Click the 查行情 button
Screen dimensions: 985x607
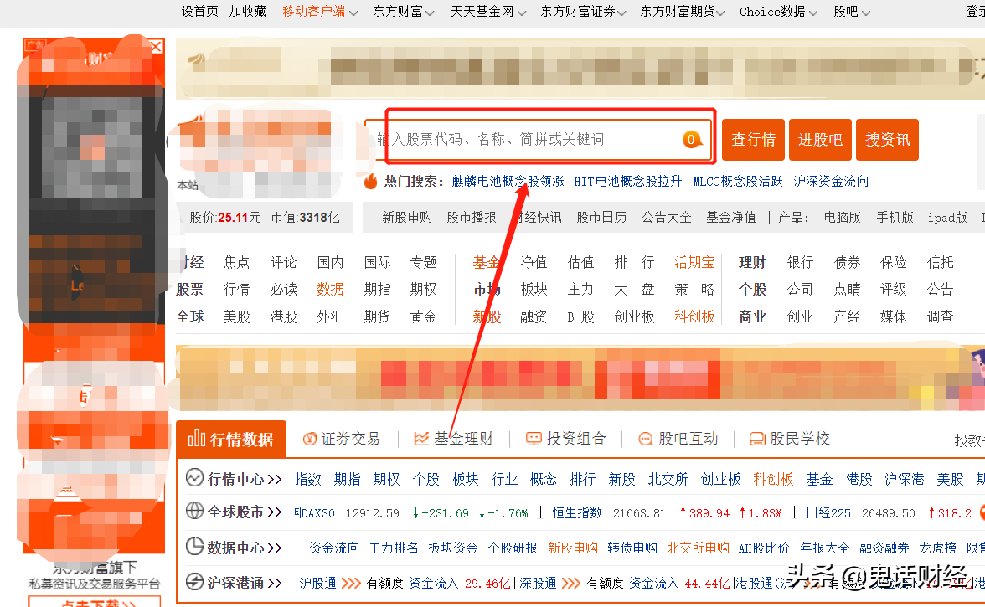tap(753, 139)
